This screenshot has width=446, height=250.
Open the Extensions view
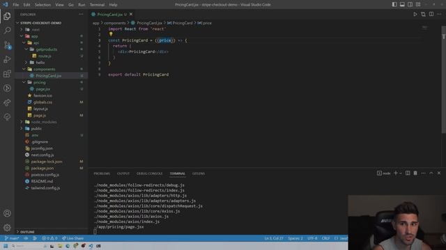7,74
